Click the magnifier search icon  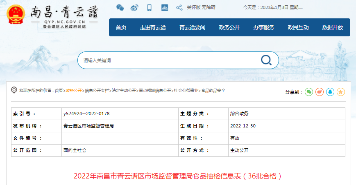pyautogui.click(x=266, y=60)
